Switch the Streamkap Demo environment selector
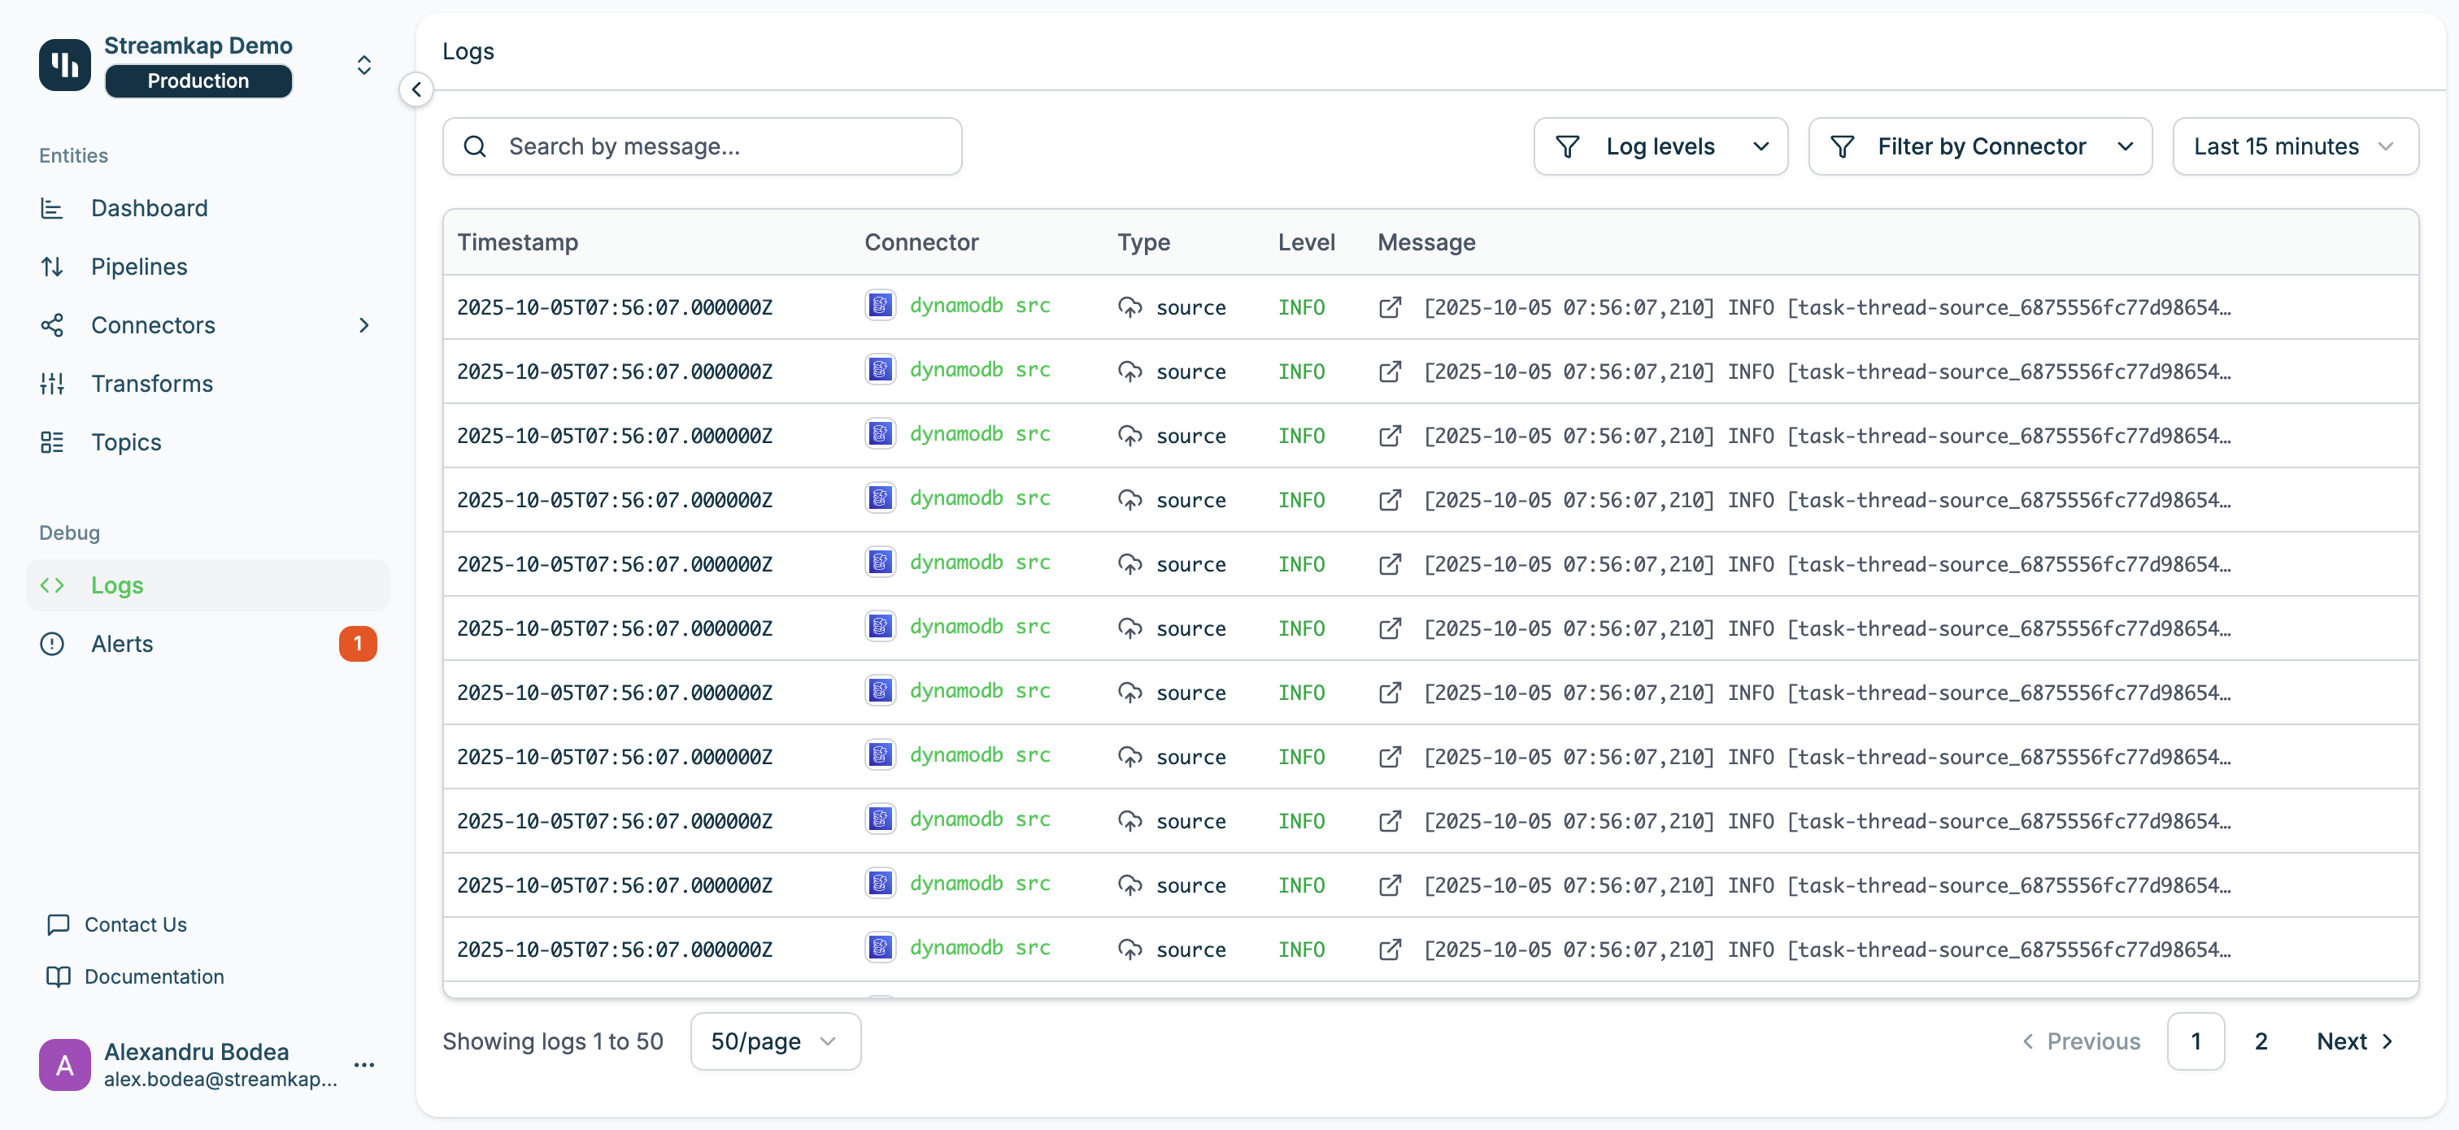 (363, 65)
